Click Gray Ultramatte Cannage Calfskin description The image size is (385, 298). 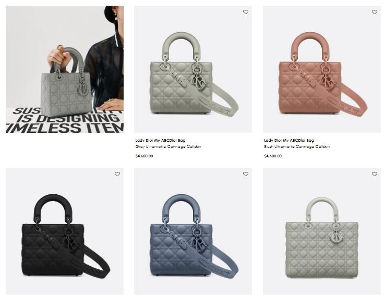click(x=168, y=147)
